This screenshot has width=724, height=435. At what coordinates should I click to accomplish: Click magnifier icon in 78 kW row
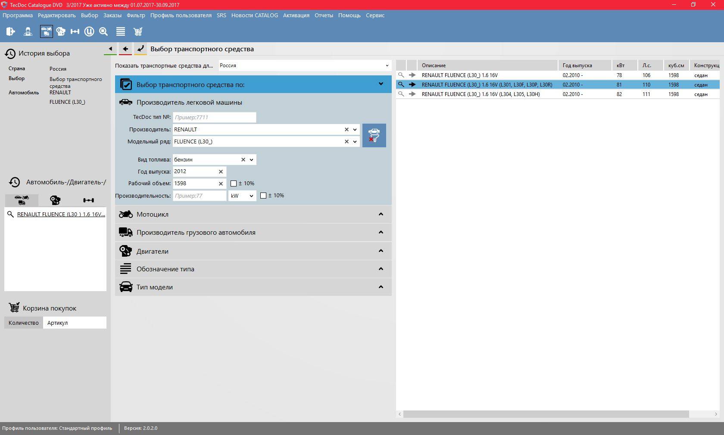pyautogui.click(x=401, y=75)
